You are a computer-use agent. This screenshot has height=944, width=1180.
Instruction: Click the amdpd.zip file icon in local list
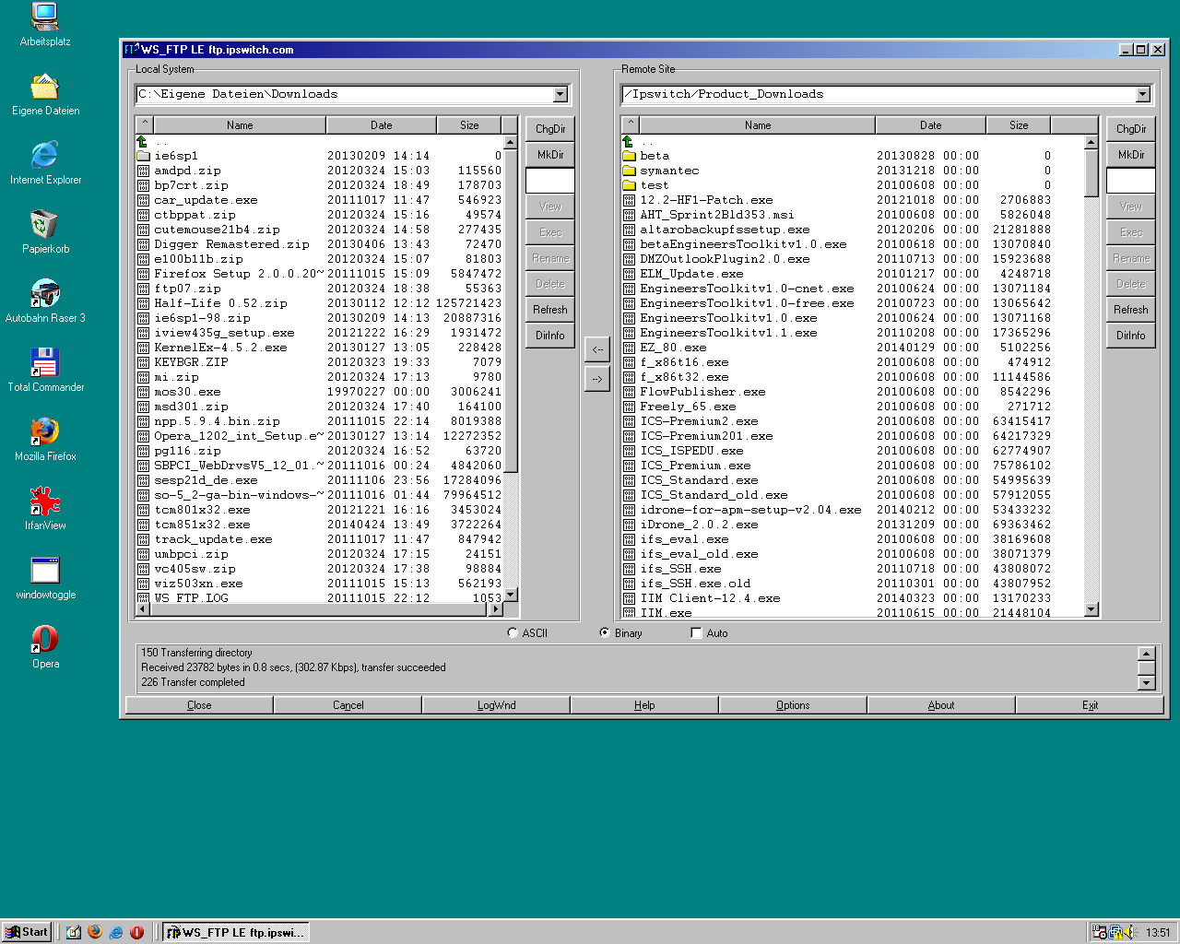click(143, 171)
